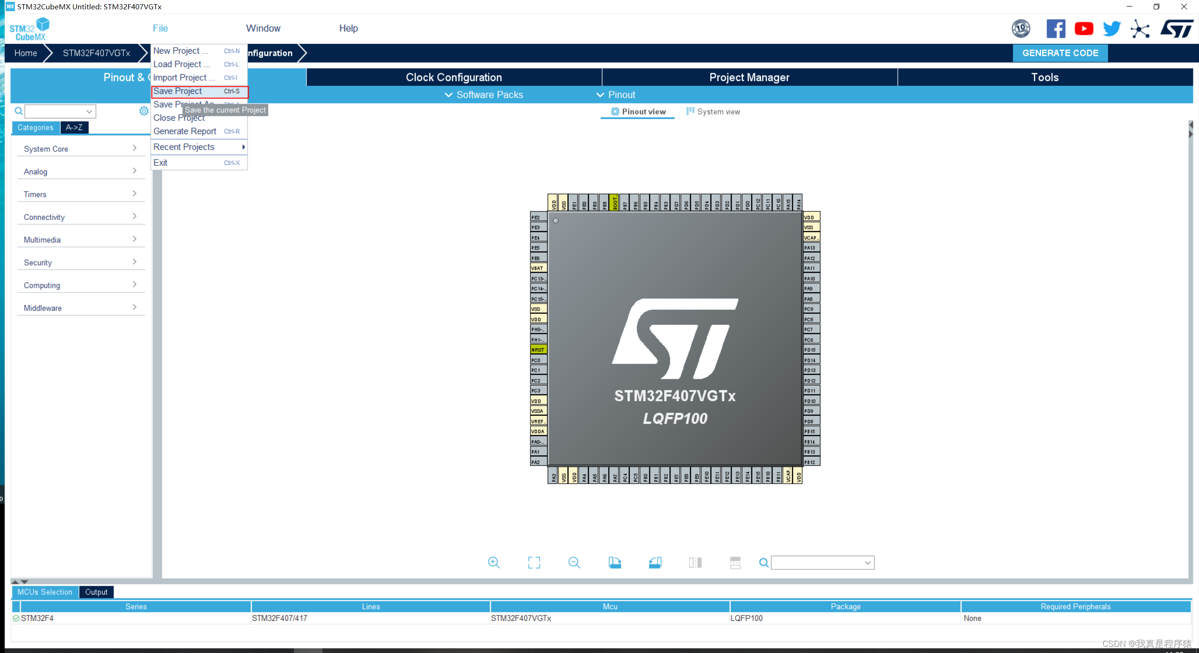Viewport: 1199px width, 653px height.
Task: Click the PA13 pin on the chip
Action: coord(811,248)
